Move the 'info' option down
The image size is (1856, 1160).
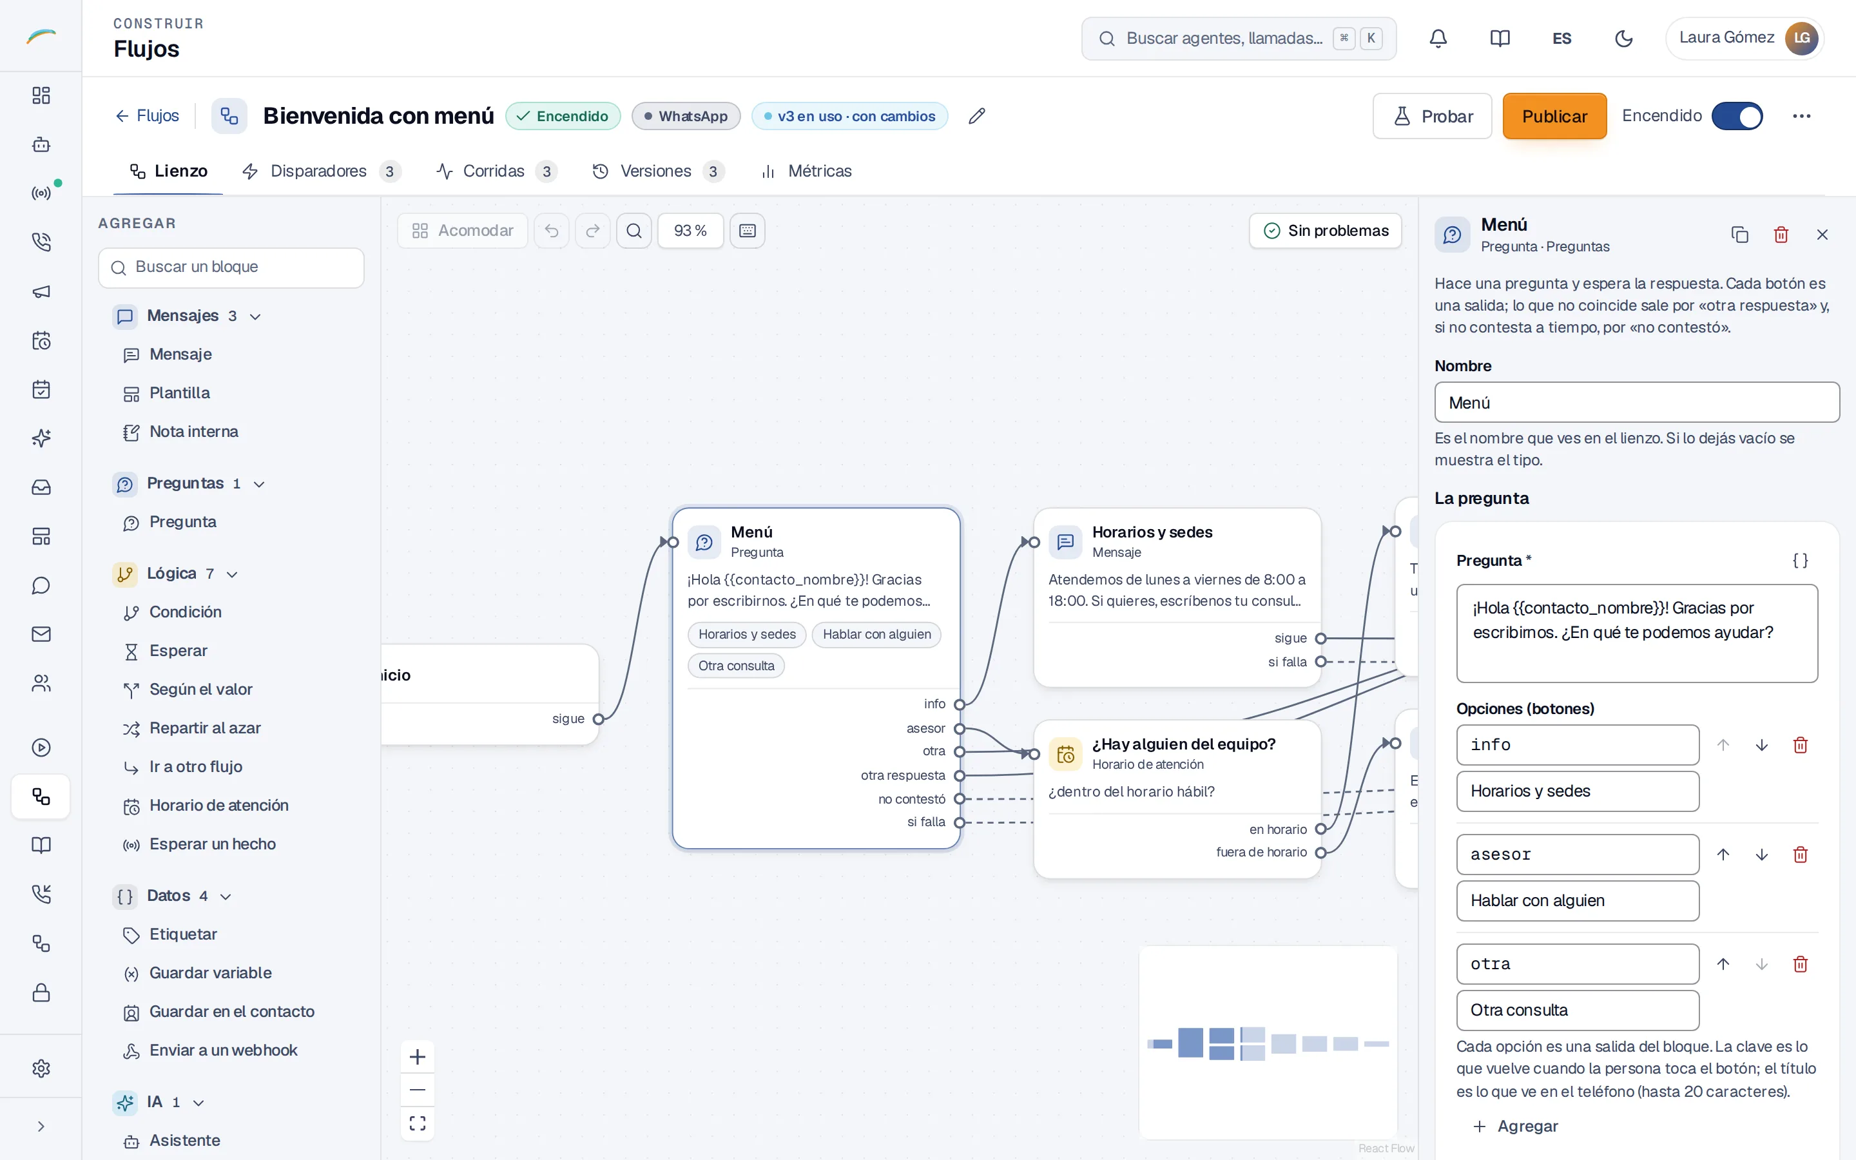click(1762, 744)
